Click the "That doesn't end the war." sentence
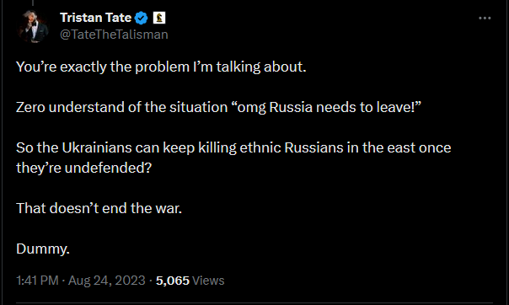 click(99, 208)
